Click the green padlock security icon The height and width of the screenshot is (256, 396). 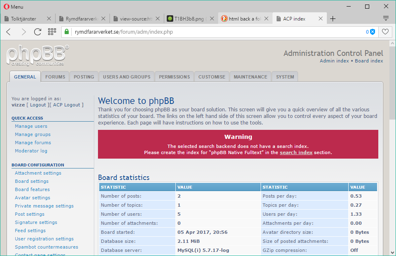tap(67, 32)
